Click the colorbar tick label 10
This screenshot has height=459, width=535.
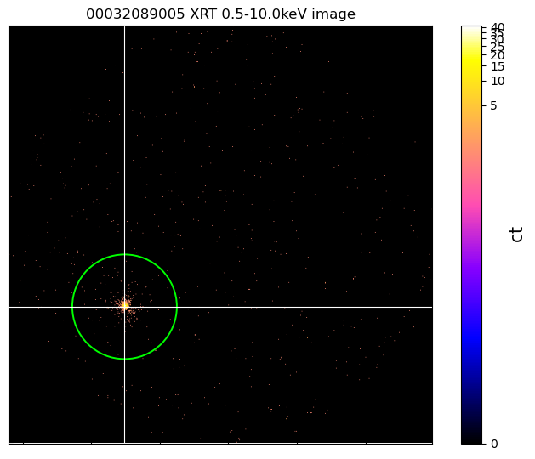498,81
